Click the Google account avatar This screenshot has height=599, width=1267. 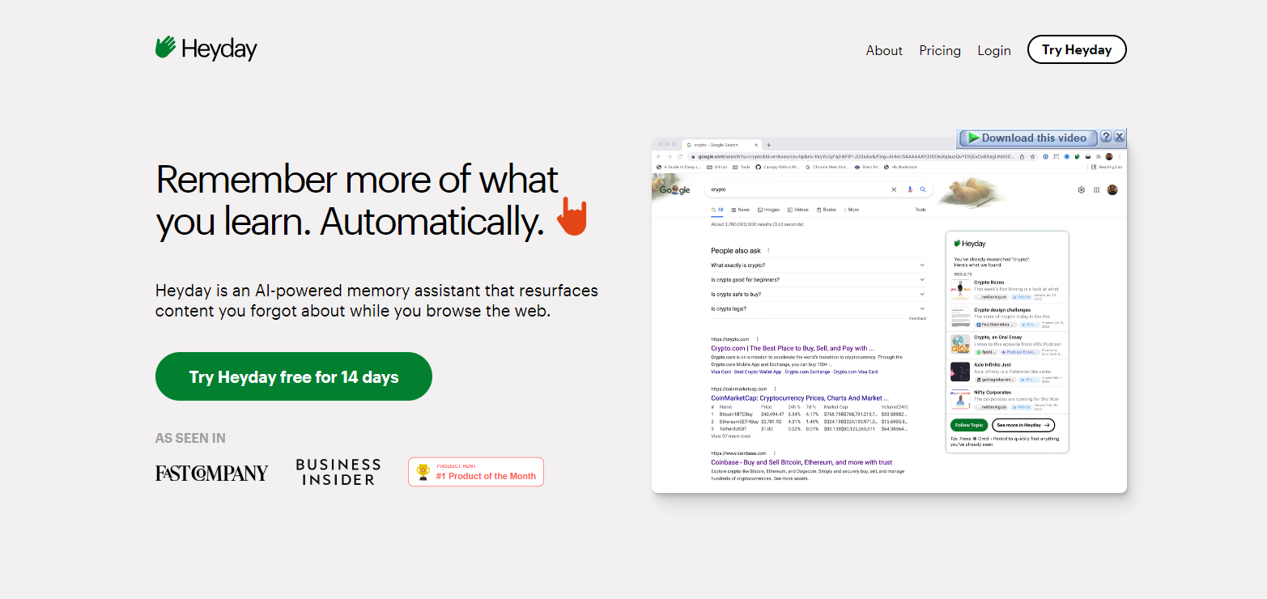click(x=1112, y=189)
